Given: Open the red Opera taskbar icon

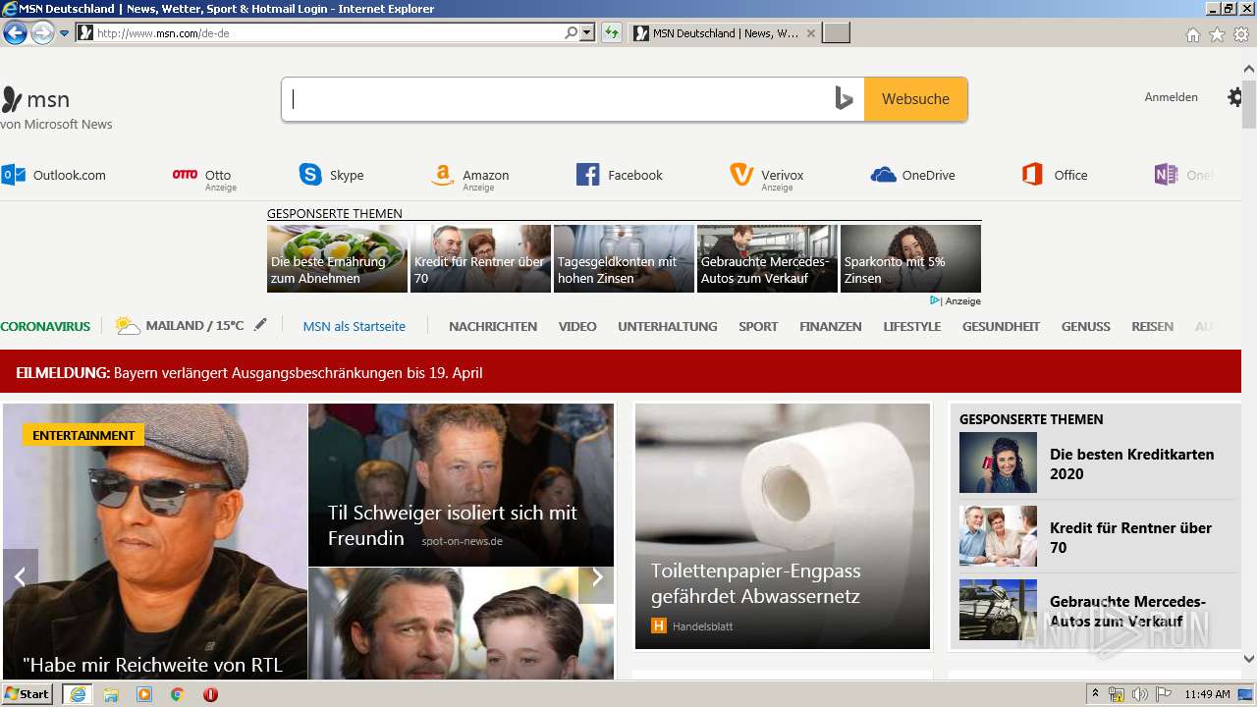Looking at the screenshot, I should (210, 694).
